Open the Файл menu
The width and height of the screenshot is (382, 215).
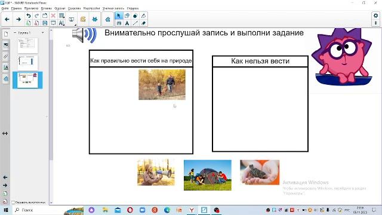coord(5,8)
